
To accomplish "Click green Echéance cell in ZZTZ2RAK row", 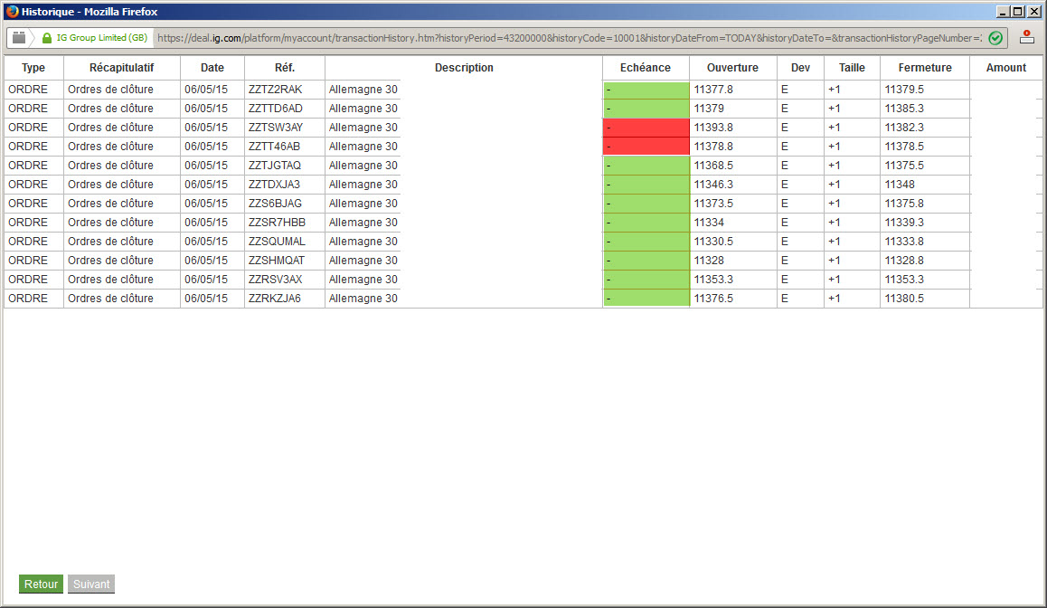I will (x=646, y=90).
